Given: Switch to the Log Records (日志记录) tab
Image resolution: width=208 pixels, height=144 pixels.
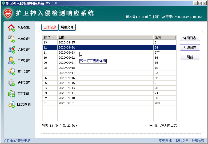Looking at the screenshot, I should coord(50,27).
